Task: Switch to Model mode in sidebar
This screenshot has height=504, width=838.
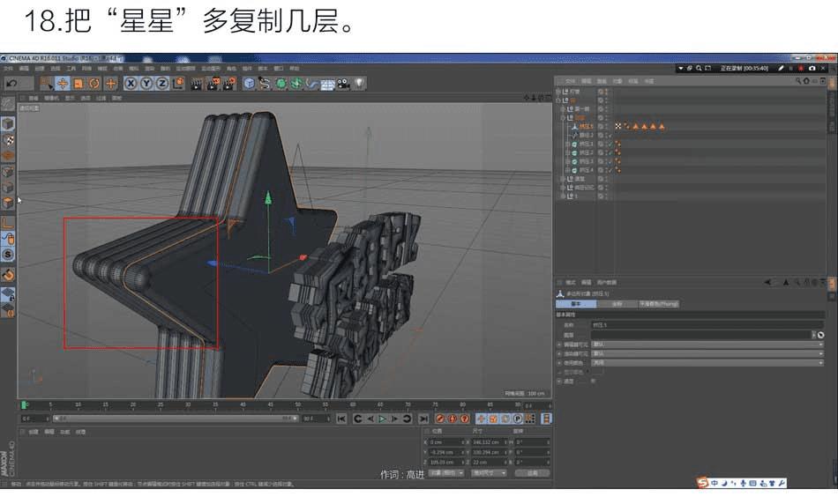Action: tap(7, 124)
